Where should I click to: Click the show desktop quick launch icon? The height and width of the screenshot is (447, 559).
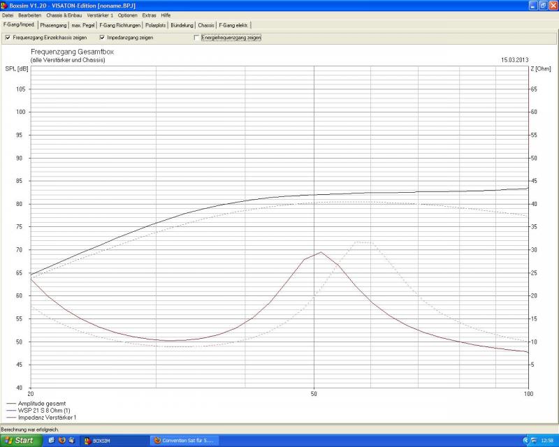[52, 440]
